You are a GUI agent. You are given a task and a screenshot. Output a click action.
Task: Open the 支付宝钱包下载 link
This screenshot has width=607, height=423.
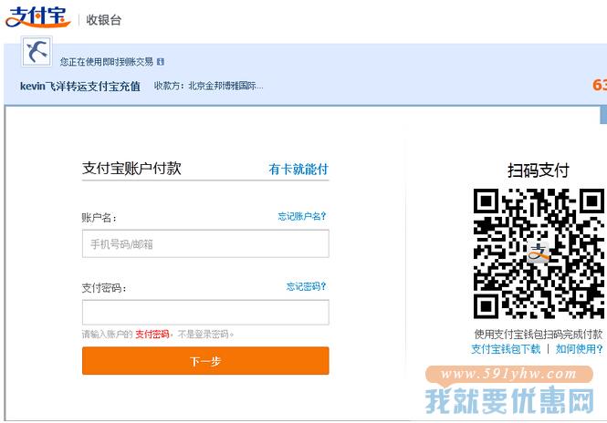pyautogui.click(x=506, y=349)
